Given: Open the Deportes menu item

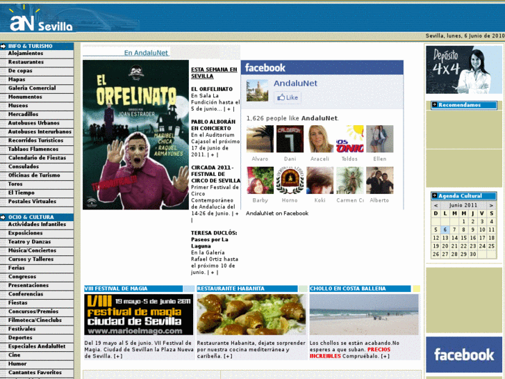Looking at the screenshot, I should pos(20,337).
